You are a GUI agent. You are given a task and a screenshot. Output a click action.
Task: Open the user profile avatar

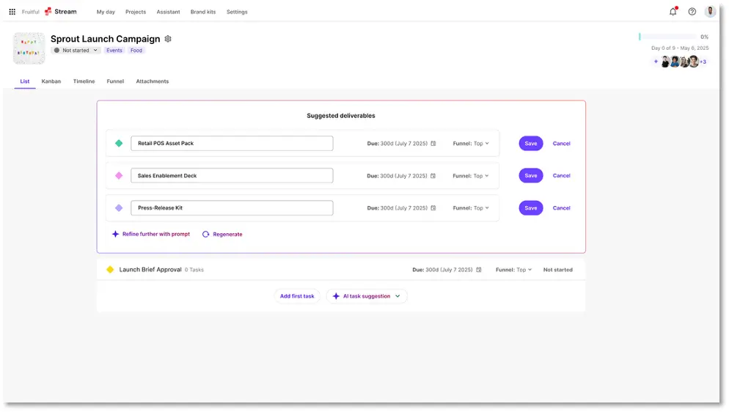[x=710, y=11]
